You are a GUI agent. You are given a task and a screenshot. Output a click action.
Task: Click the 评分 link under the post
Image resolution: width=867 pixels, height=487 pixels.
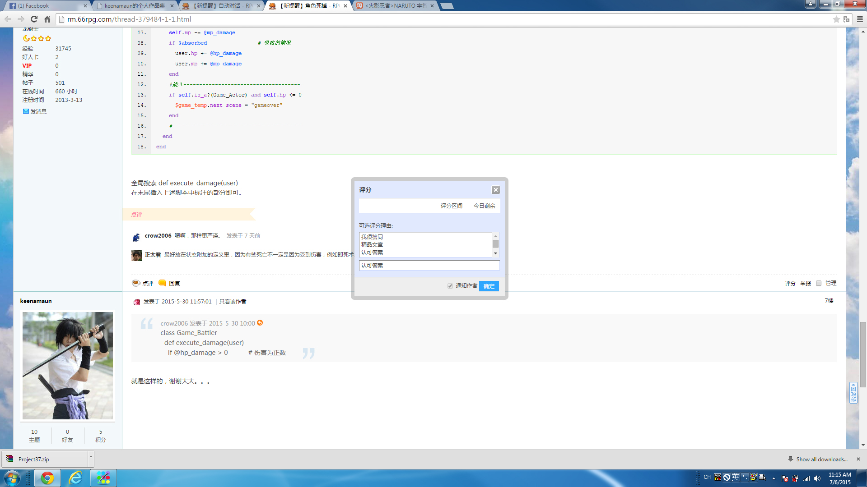tap(790, 283)
